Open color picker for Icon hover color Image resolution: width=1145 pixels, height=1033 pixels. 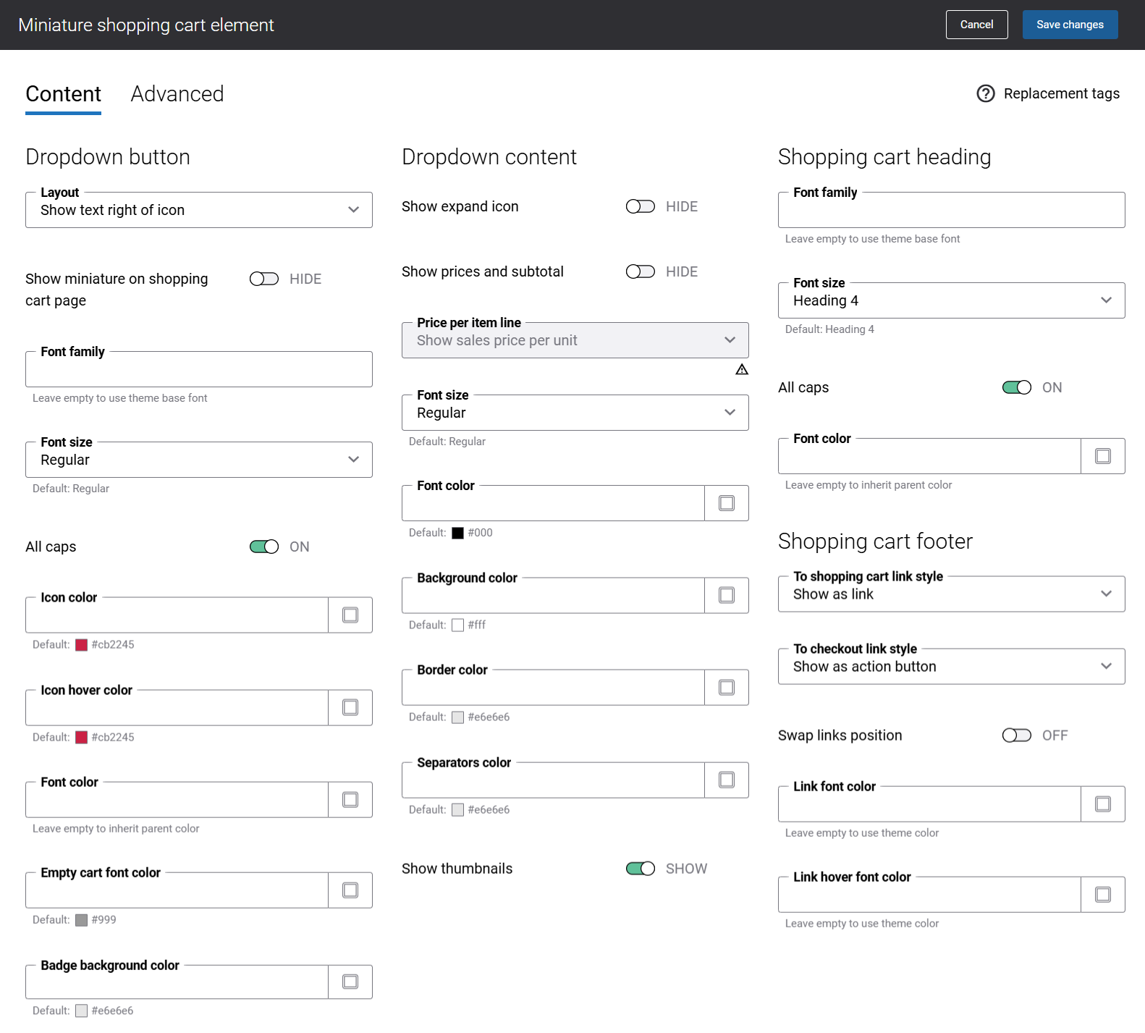(350, 707)
